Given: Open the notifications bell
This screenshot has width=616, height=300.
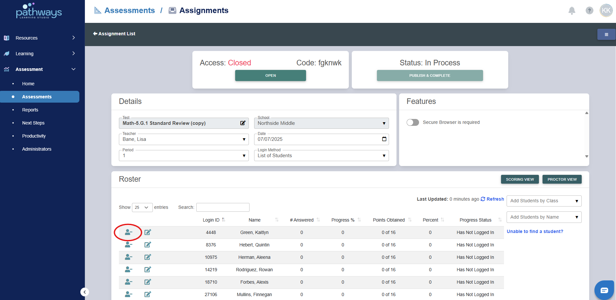Looking at the screenshot, I should (572, 11).
